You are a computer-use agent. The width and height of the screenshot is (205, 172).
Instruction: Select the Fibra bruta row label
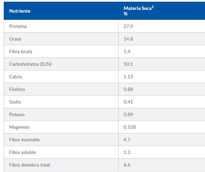[x=20, y=51]
